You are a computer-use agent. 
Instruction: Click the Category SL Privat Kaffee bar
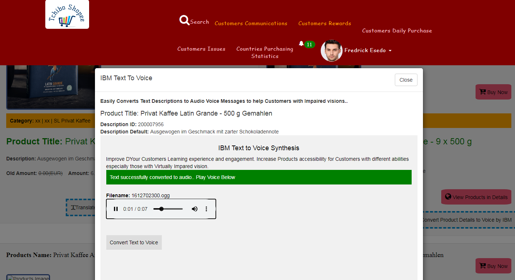(x=50, y=121)
